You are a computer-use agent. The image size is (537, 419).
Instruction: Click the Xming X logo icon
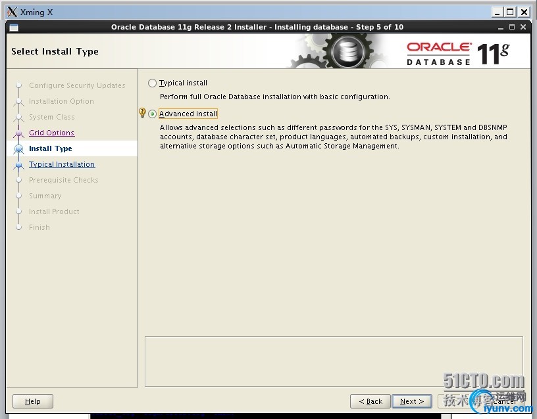[x=12, y=12]
